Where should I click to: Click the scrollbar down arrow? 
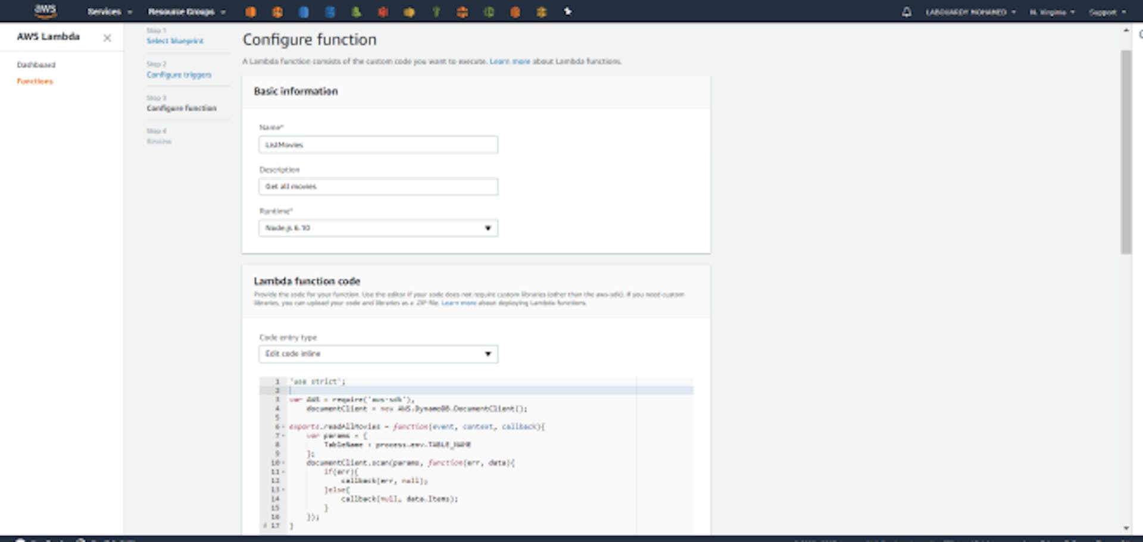[x=1126, y=528]
